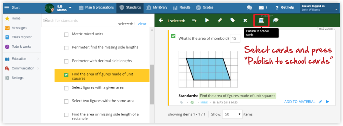Go back using the left arrow icon
Screen dimensions: 343x126
pyautogui.click(x=161, y=20)
